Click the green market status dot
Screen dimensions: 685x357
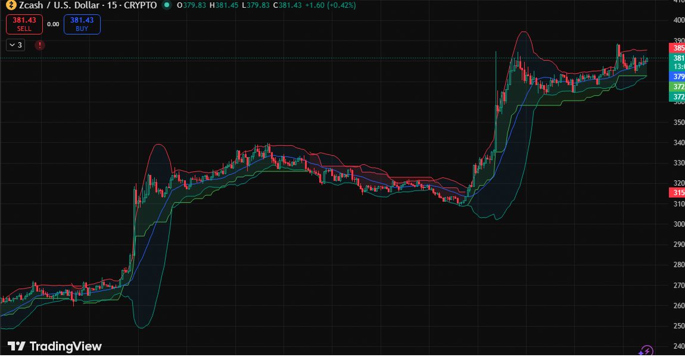pyautogui.click(x=166, y=5)
